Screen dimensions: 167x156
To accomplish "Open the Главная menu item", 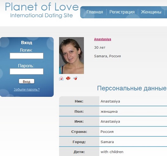I will [94, 12].
